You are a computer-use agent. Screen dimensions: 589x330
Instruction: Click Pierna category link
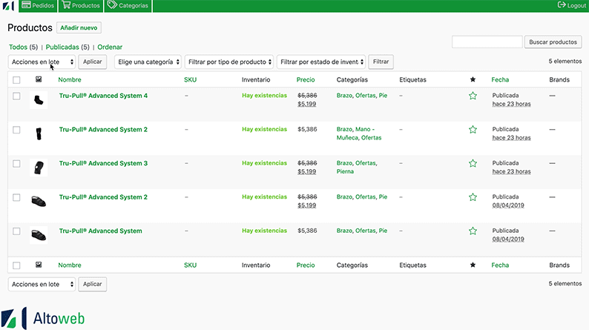pos(345,171)
